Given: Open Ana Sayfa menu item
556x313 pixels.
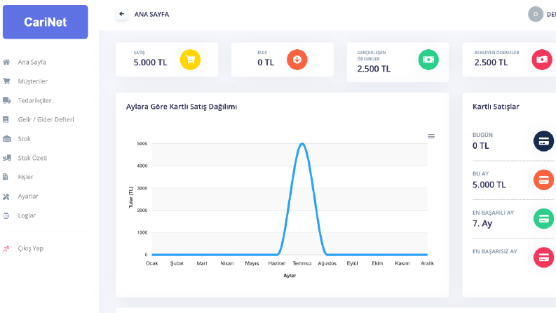Looking at the screenshot, I should pyautogui.click(x=32, y=62).
